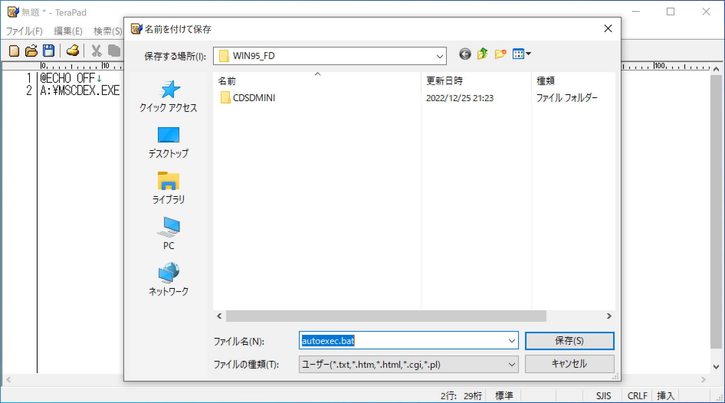Expand the file name history dropdown arrow

click(512, 341)
